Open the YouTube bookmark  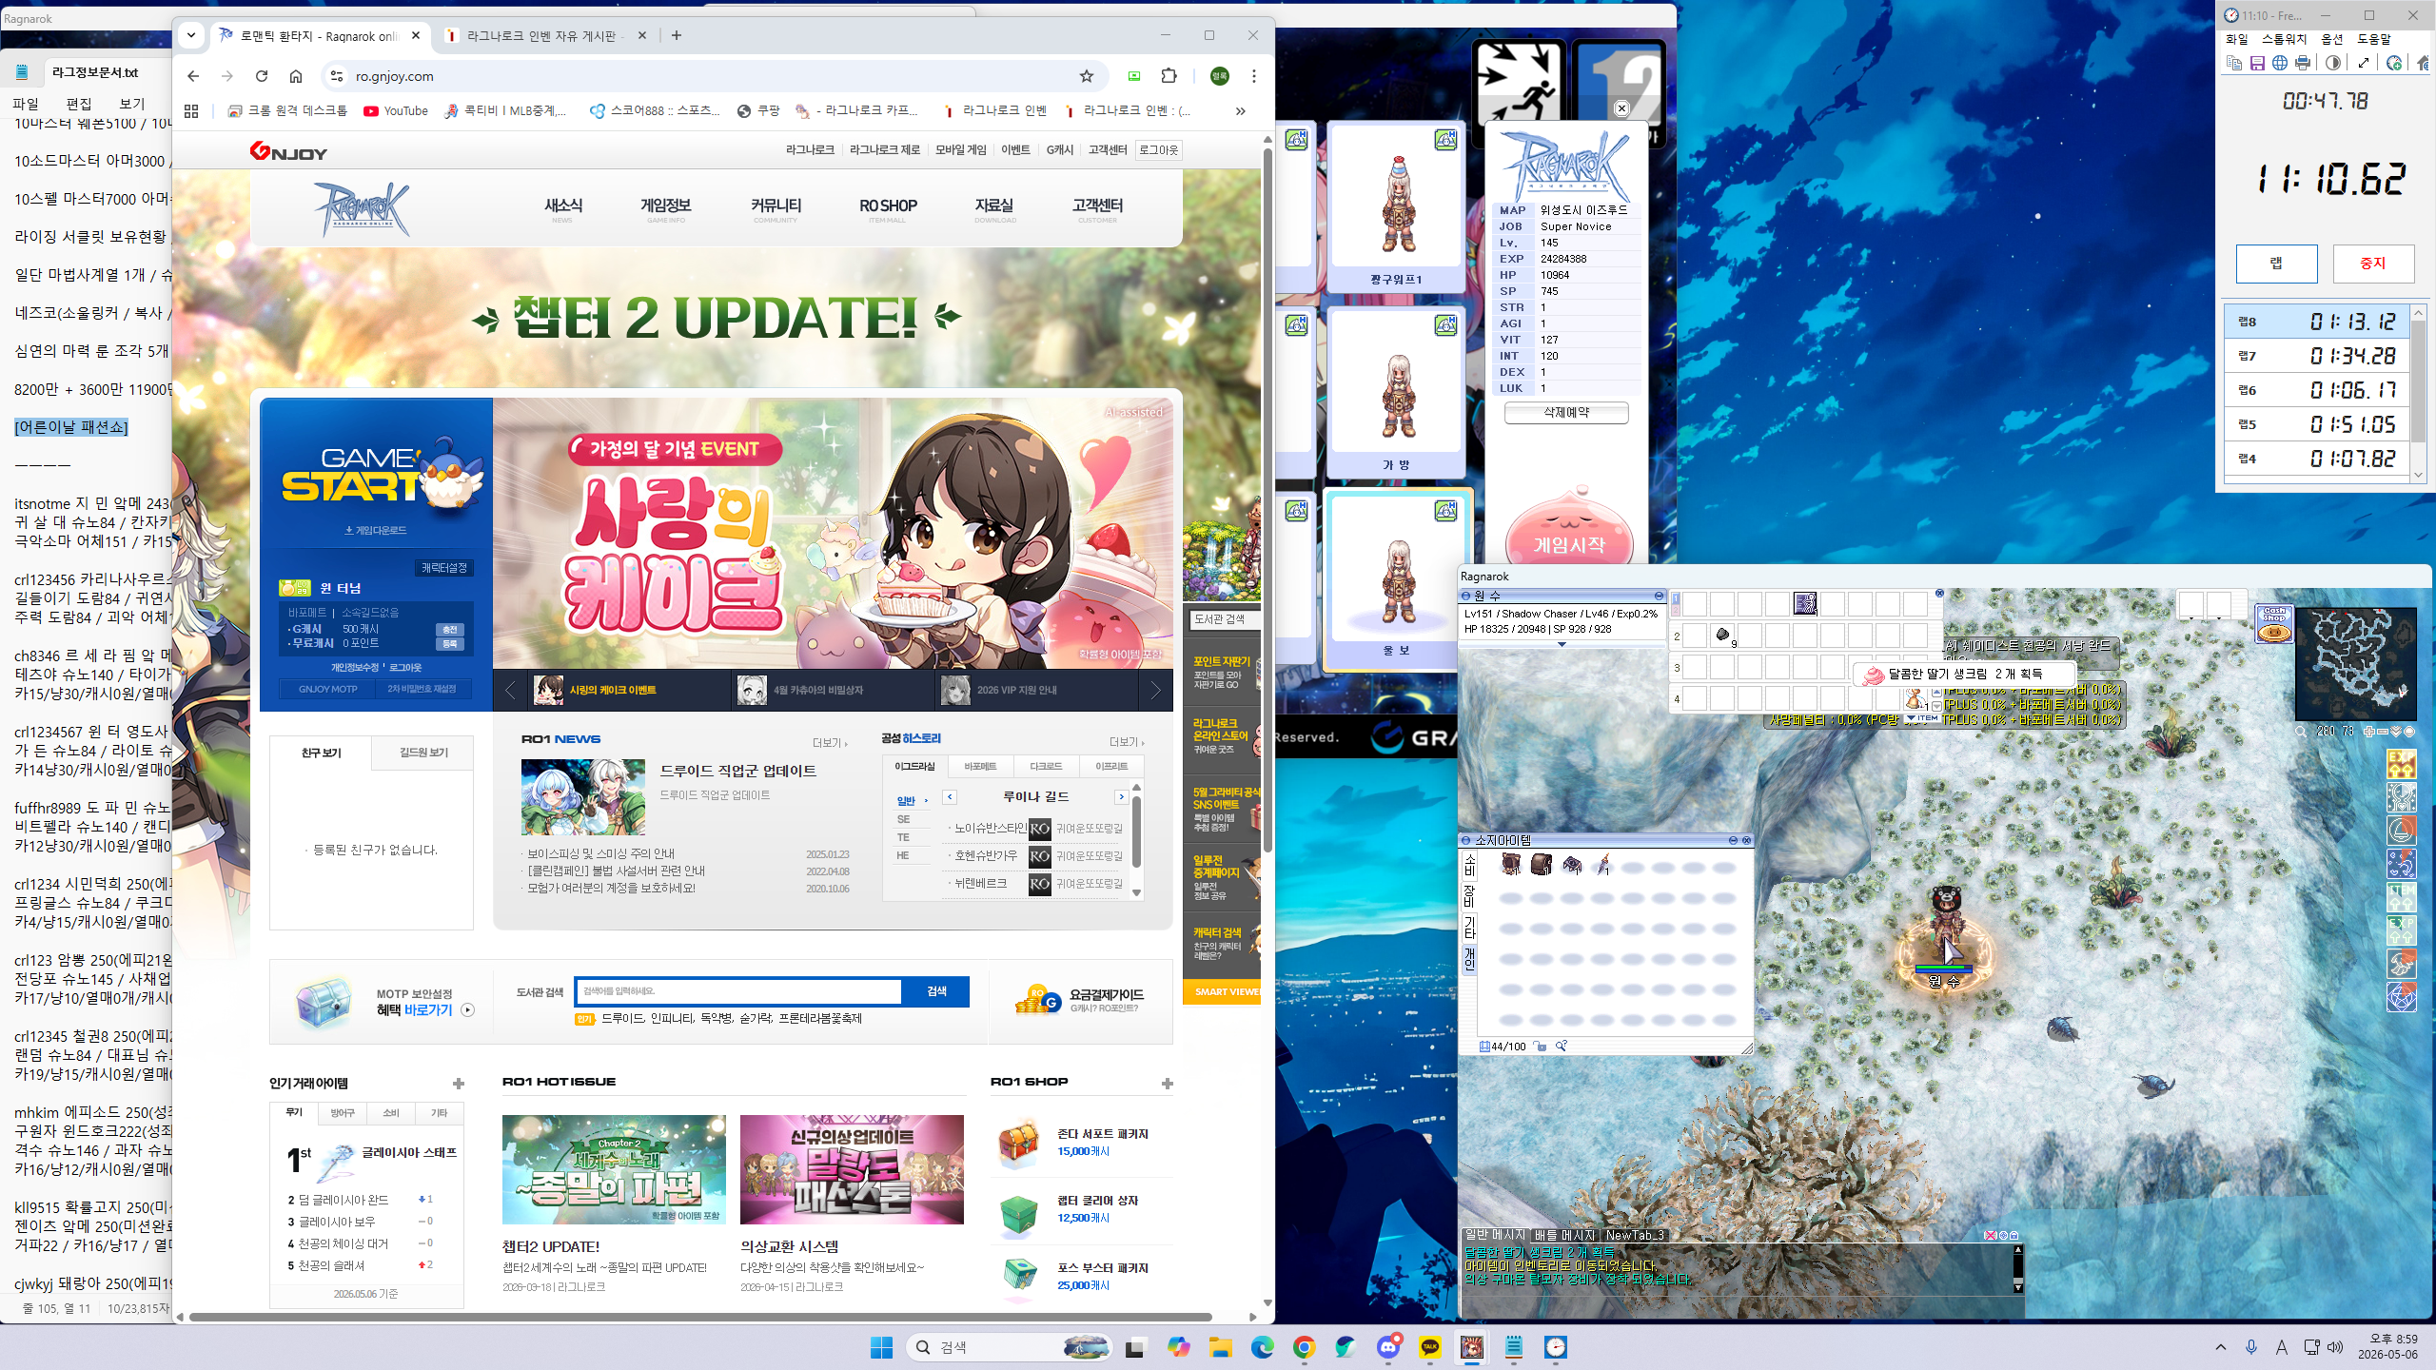[396, 111]
